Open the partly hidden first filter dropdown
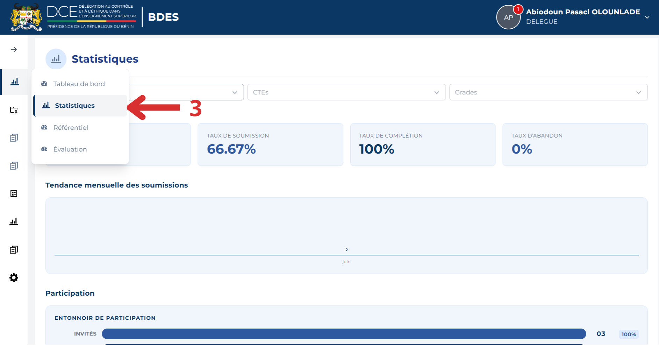The width and height of the screenshot is (659, 345). [186, 92]
